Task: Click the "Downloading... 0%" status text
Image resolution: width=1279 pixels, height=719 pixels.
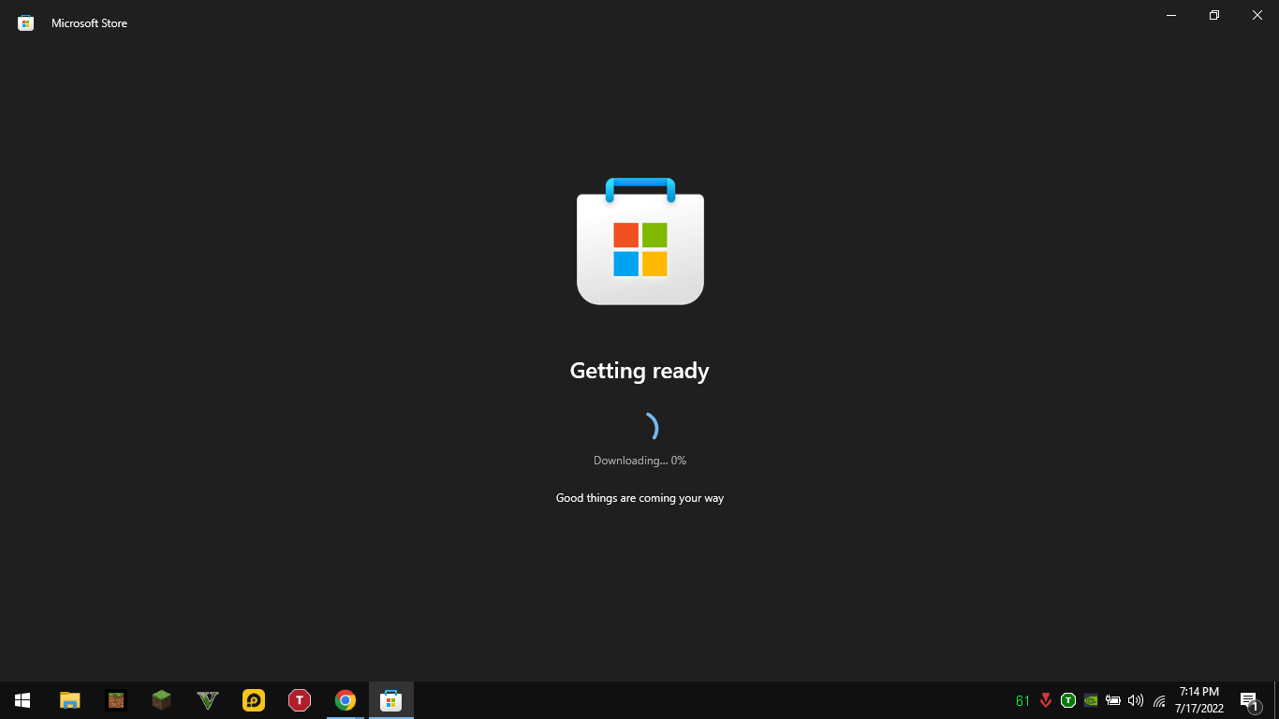Action: click(x=639, y=461)
